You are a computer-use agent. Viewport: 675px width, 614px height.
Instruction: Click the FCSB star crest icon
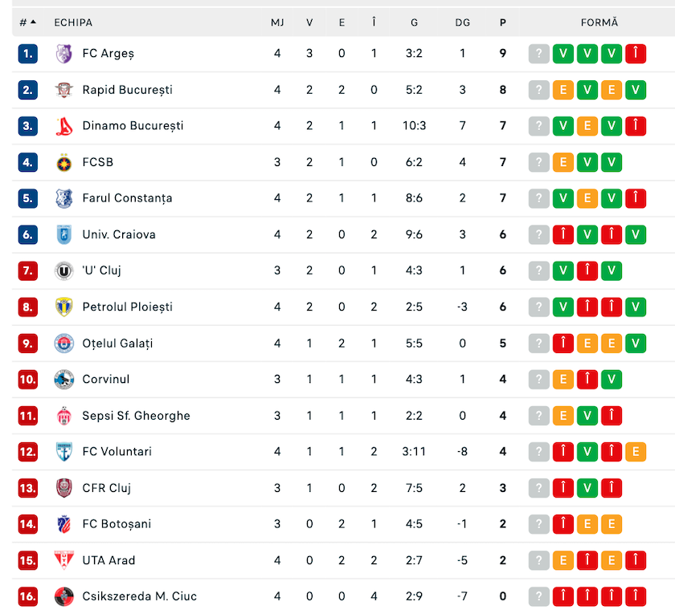click(x=64, y=162)
